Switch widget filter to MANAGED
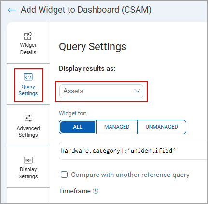 pos(117,127)
